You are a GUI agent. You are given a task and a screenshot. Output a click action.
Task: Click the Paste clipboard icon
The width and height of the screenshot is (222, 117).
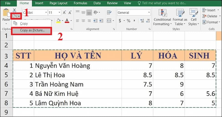[6, 13]
